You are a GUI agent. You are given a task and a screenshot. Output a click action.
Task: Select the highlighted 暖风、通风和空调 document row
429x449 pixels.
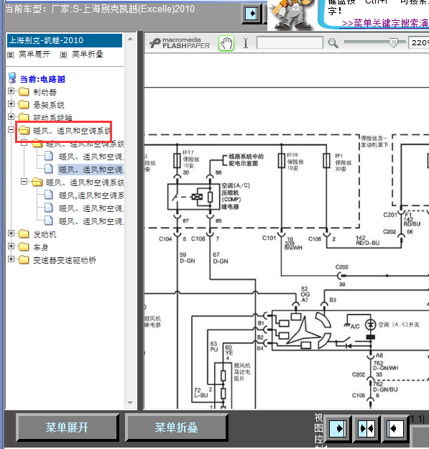pos(91,170)
